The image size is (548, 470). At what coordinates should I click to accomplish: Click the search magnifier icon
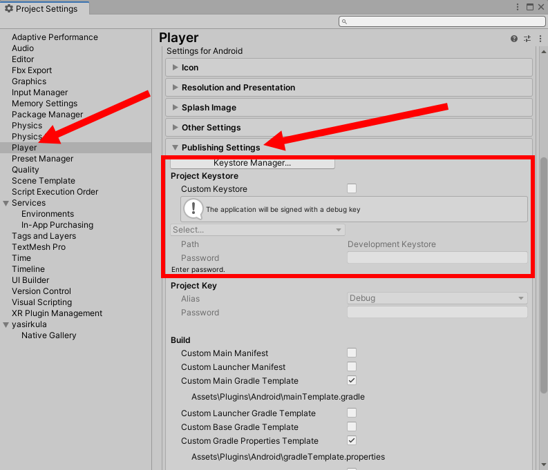344,21
